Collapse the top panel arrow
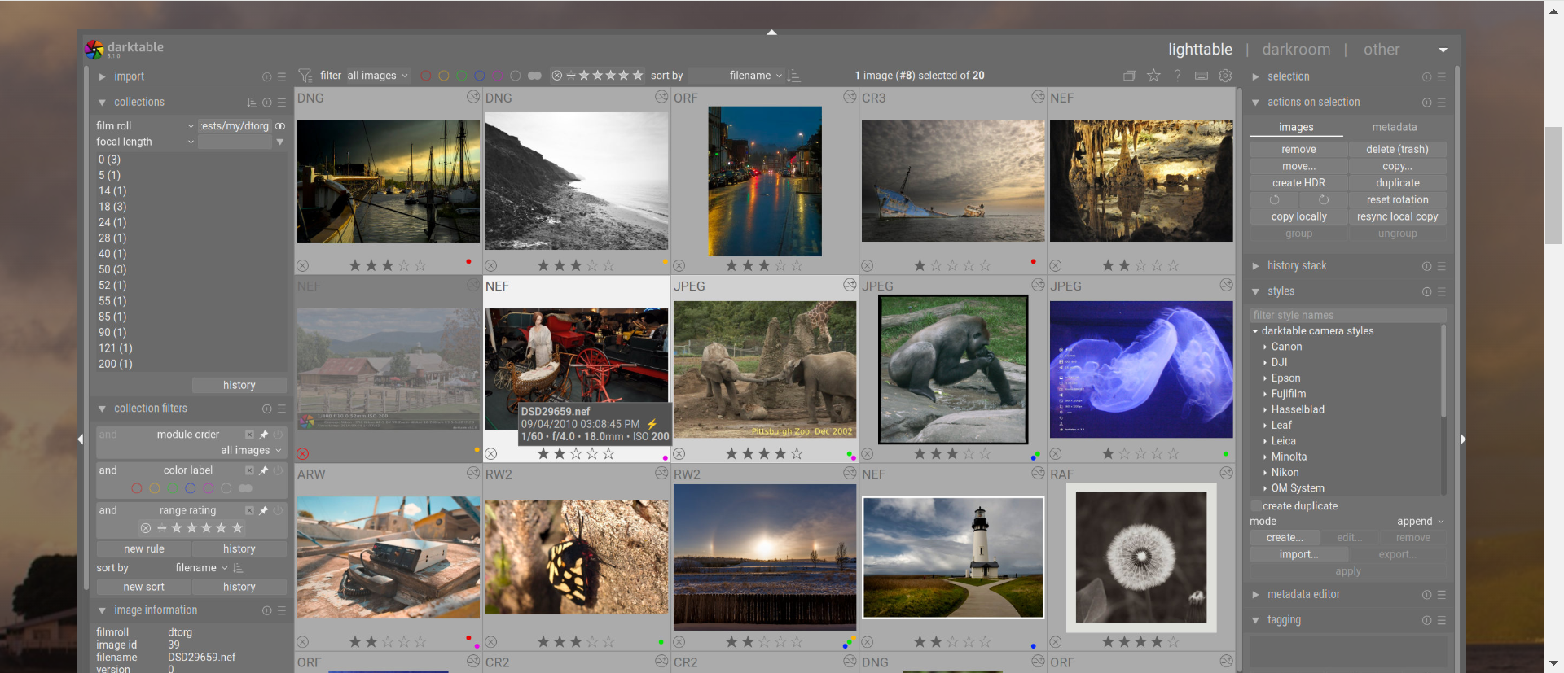The width and height of the screenshot is (1564, 673). 771,33
